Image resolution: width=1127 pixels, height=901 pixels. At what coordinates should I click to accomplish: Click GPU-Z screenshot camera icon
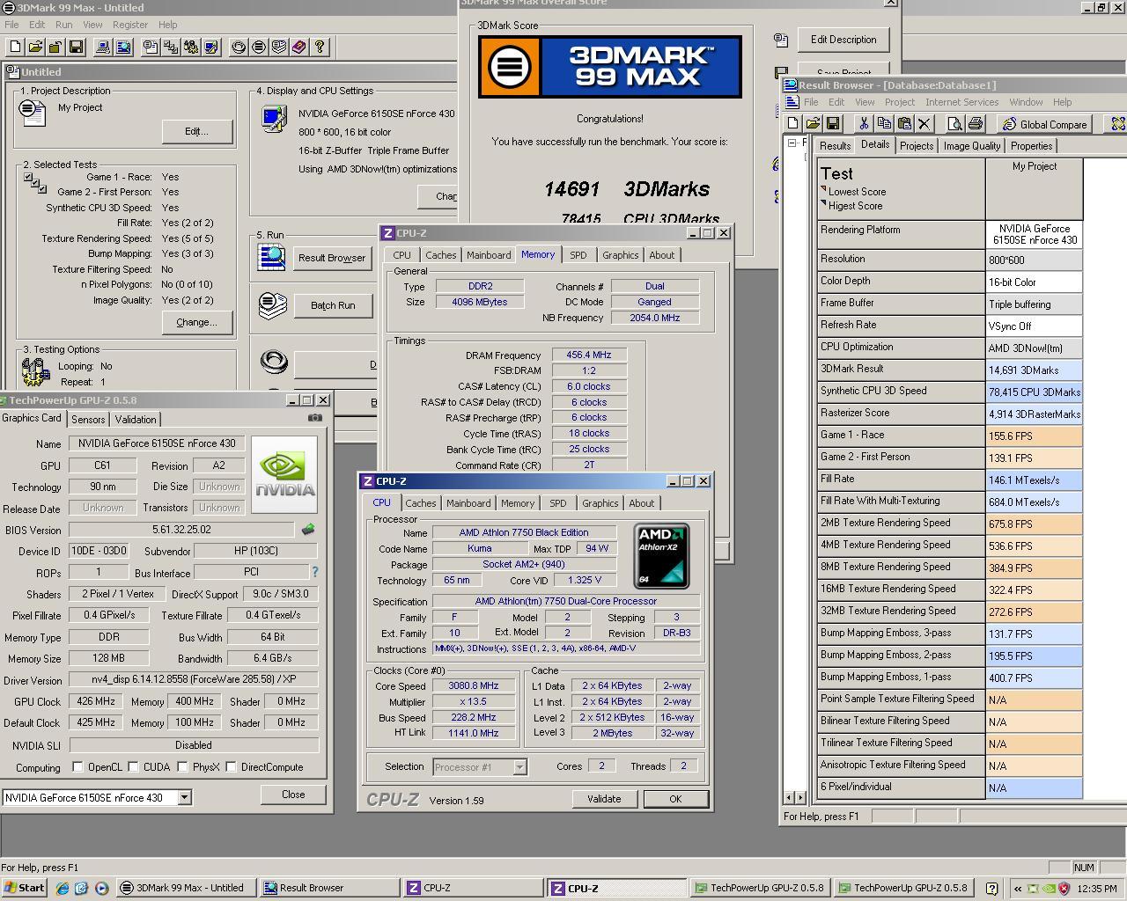[x=315, y=418]
